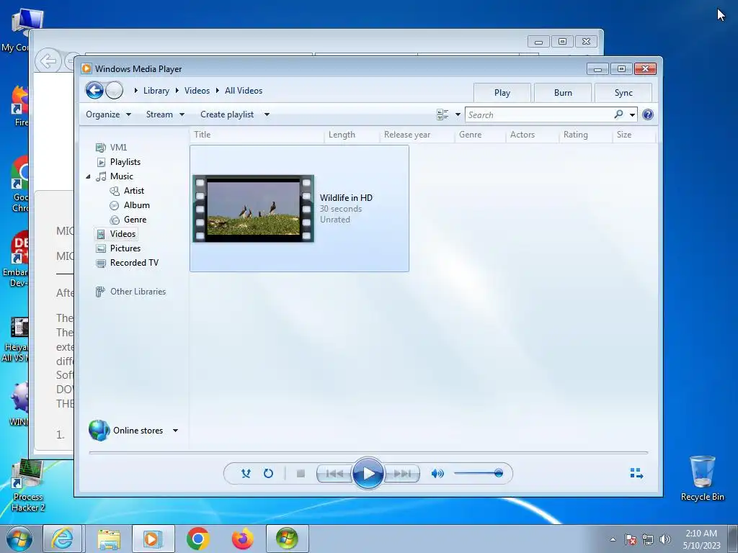Expand the search options dropdown arrow
Screen dimensions: 738x553
click(x=632, y=114)
